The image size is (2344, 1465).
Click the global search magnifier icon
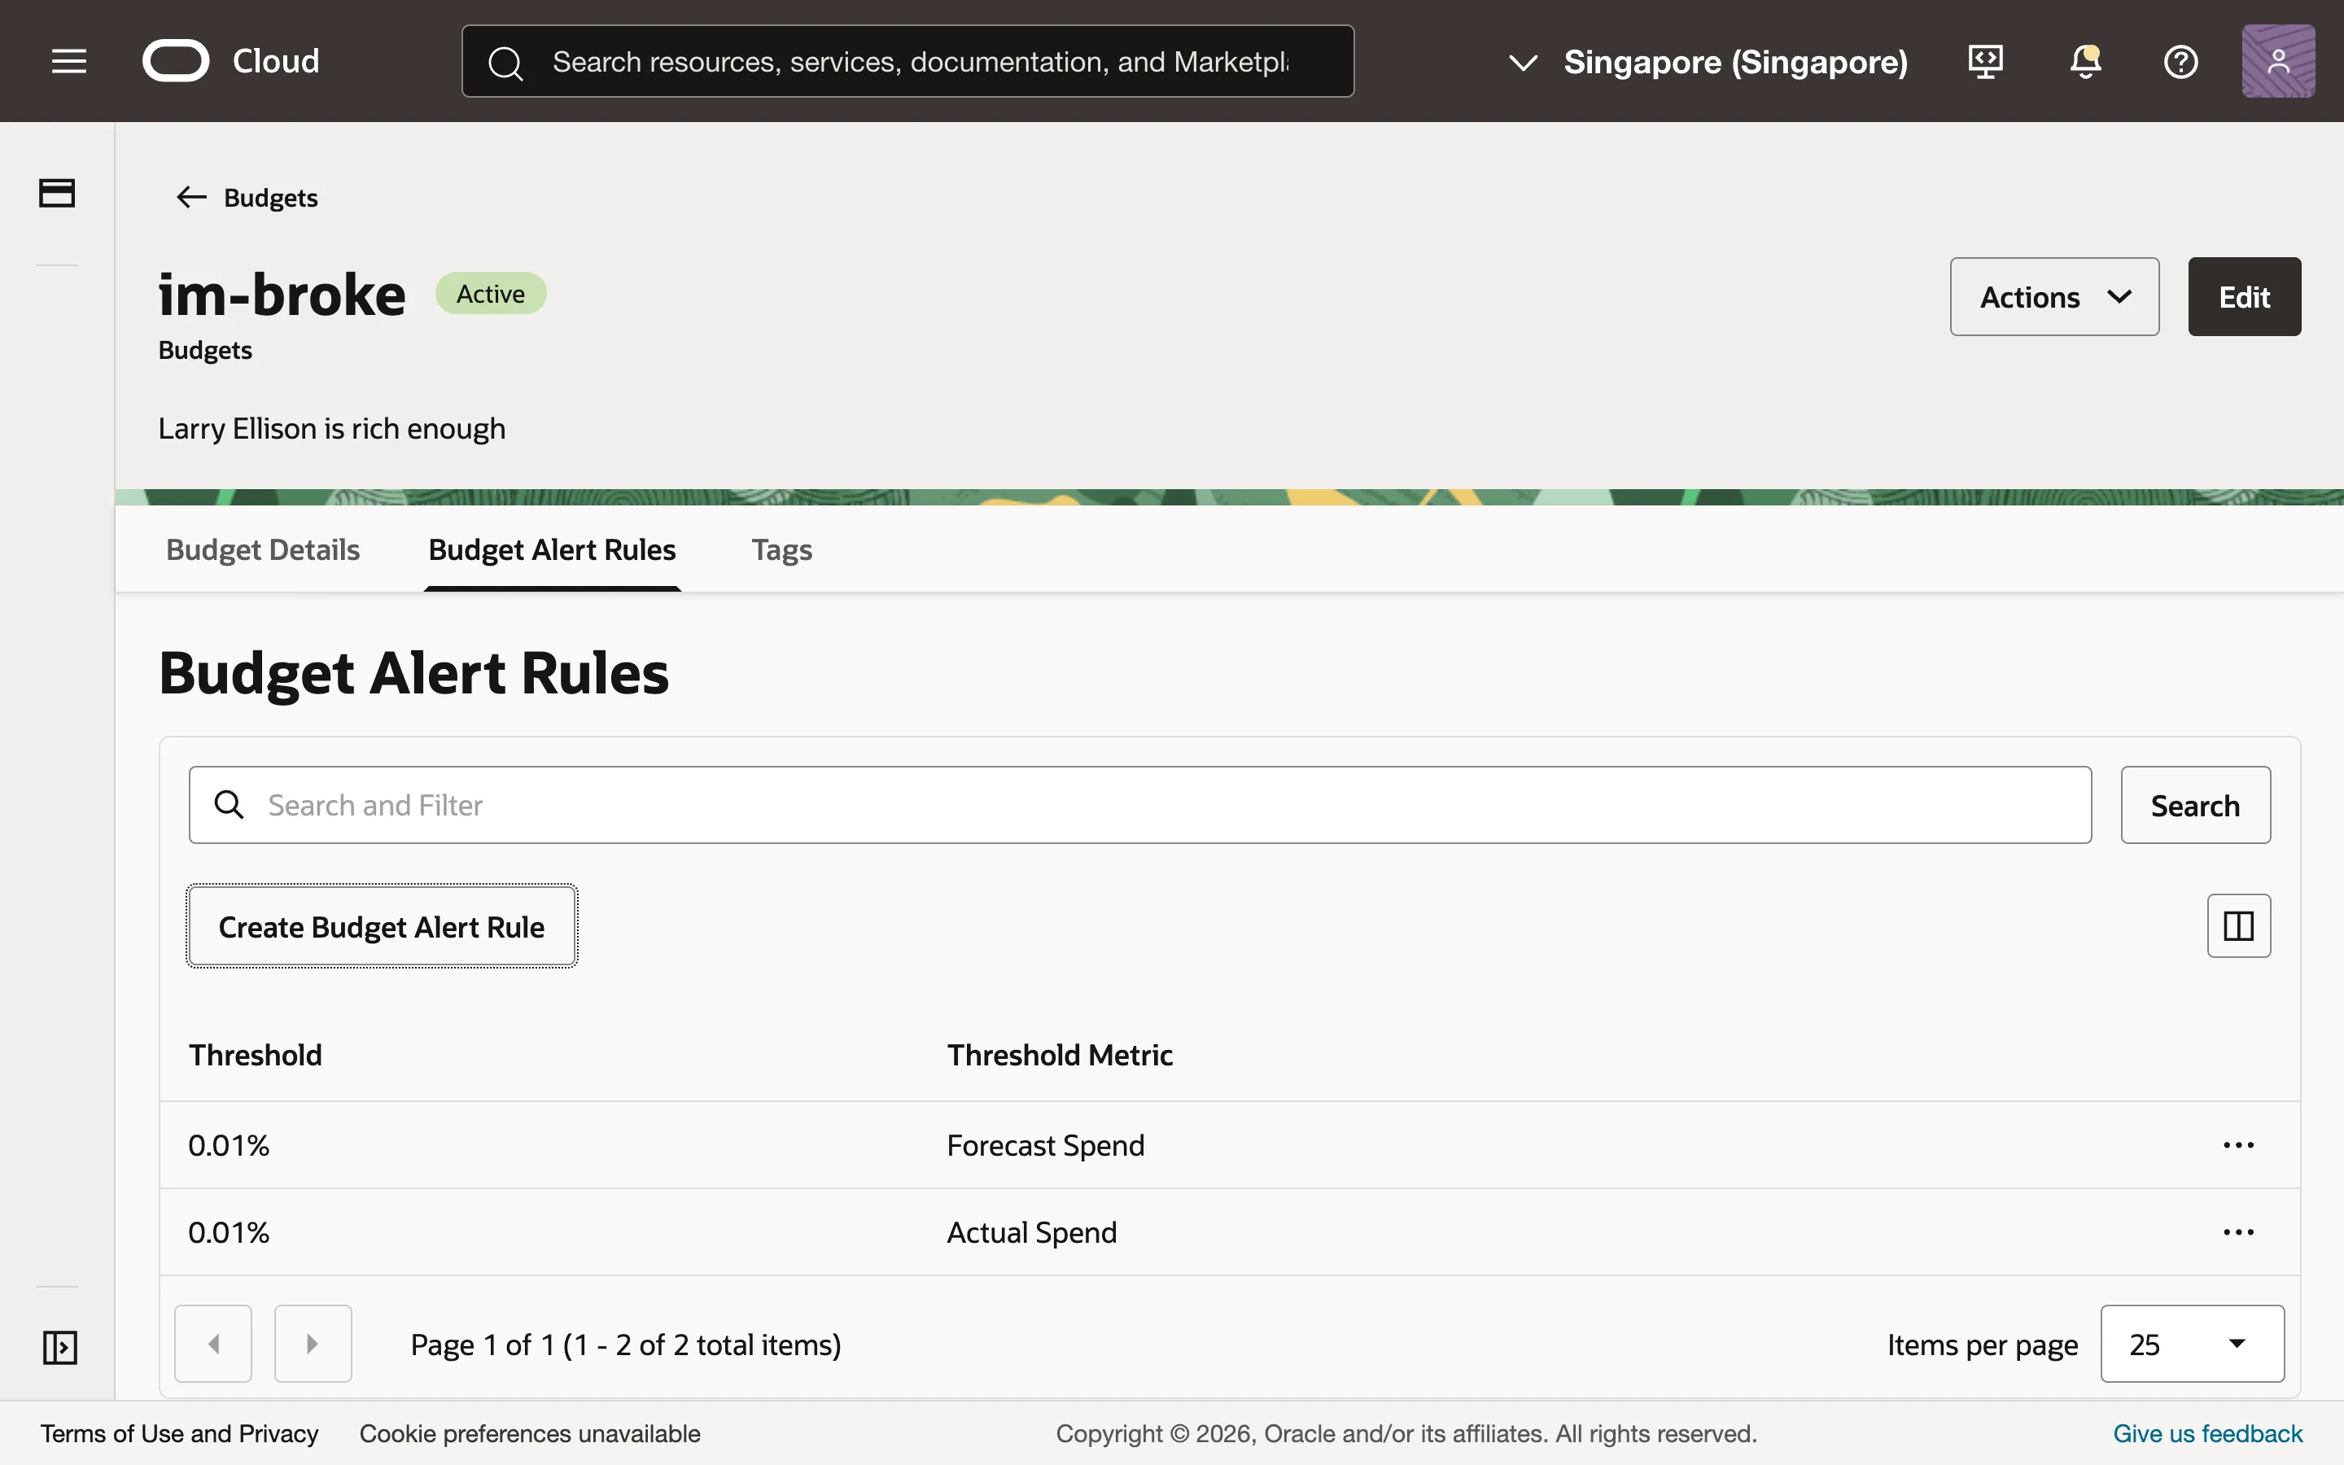click(505, 61)
